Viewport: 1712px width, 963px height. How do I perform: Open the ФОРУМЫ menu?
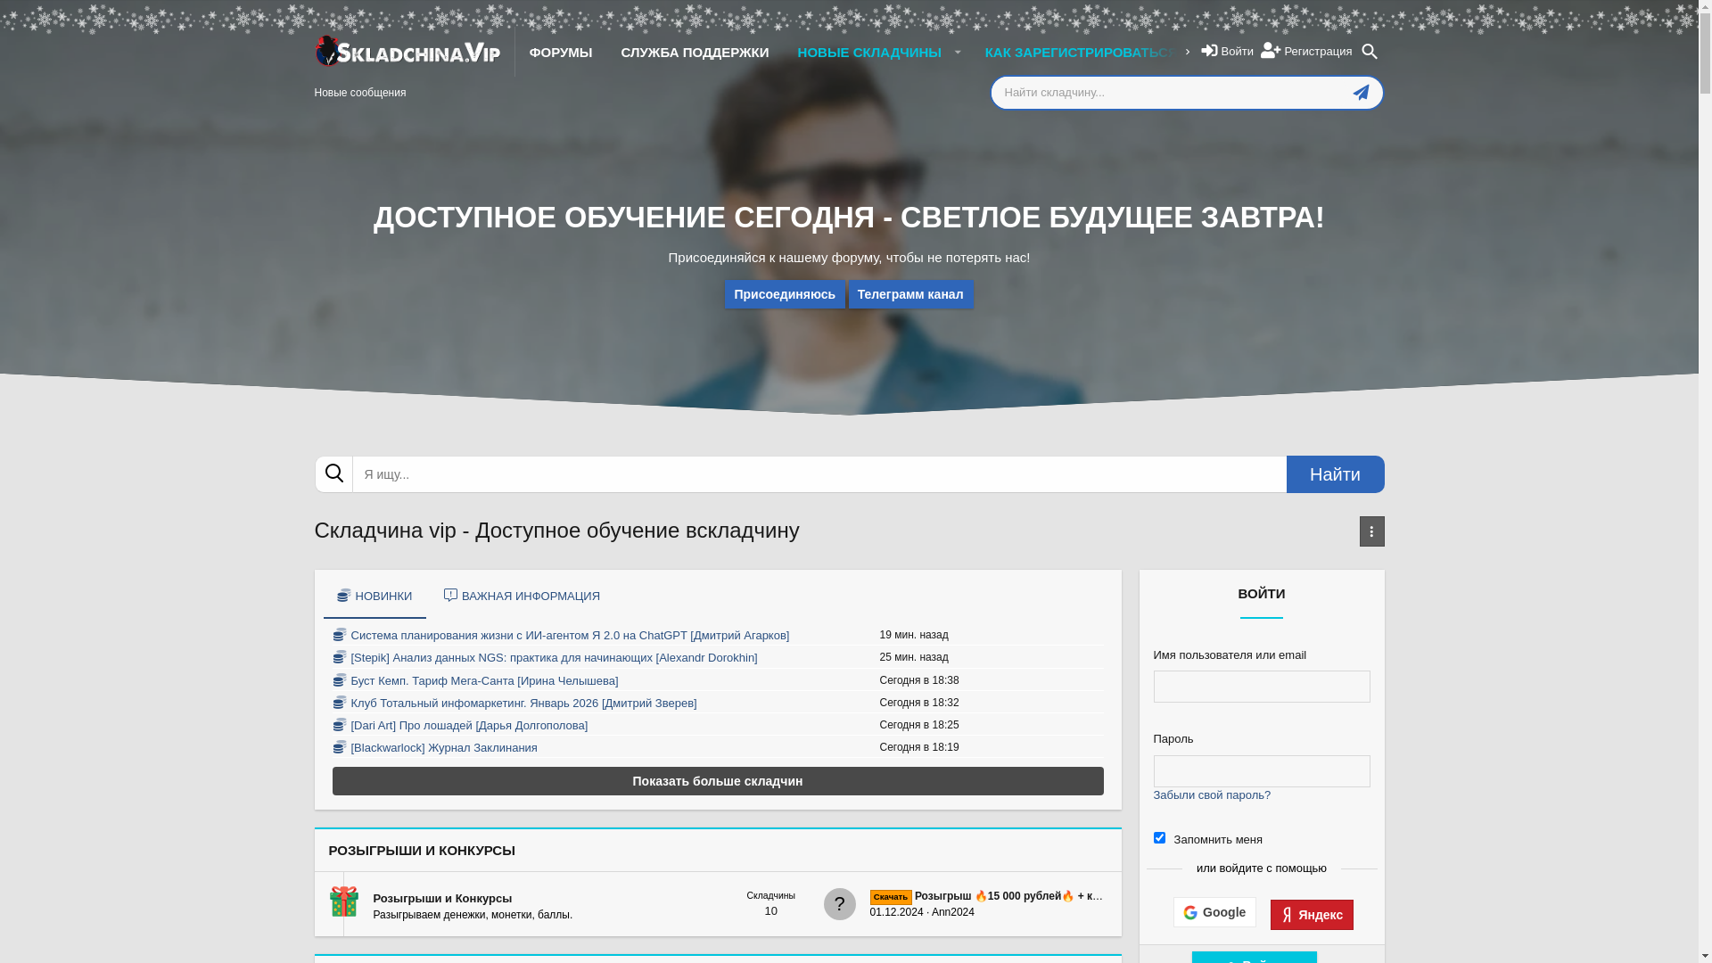(x=561, y=53)
